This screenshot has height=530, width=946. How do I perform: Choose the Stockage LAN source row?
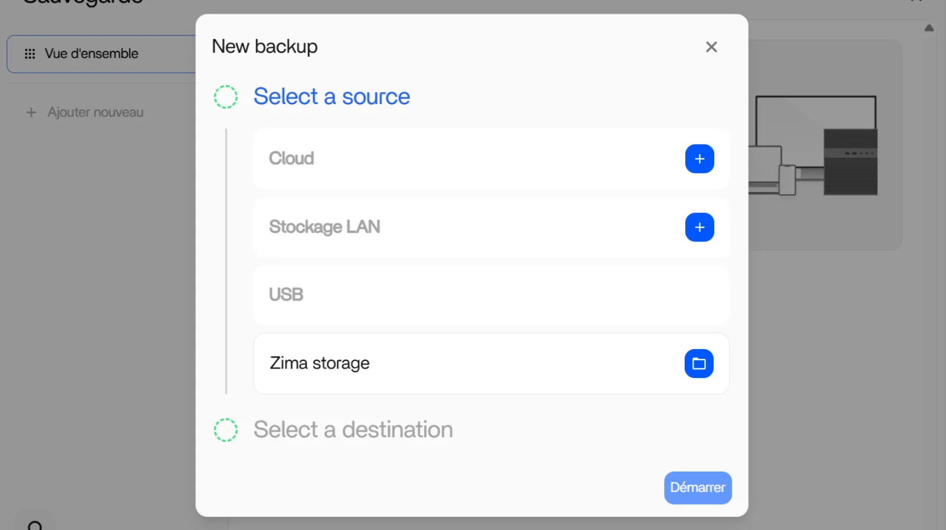461,228
